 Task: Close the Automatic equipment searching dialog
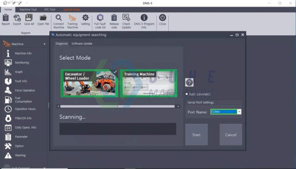click(243, 35)
